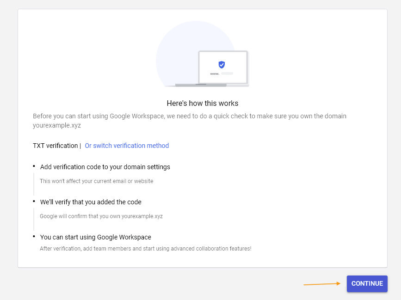Click the 'www.' text on the laptop screen
401x300 pixels.
coord(215,73)
